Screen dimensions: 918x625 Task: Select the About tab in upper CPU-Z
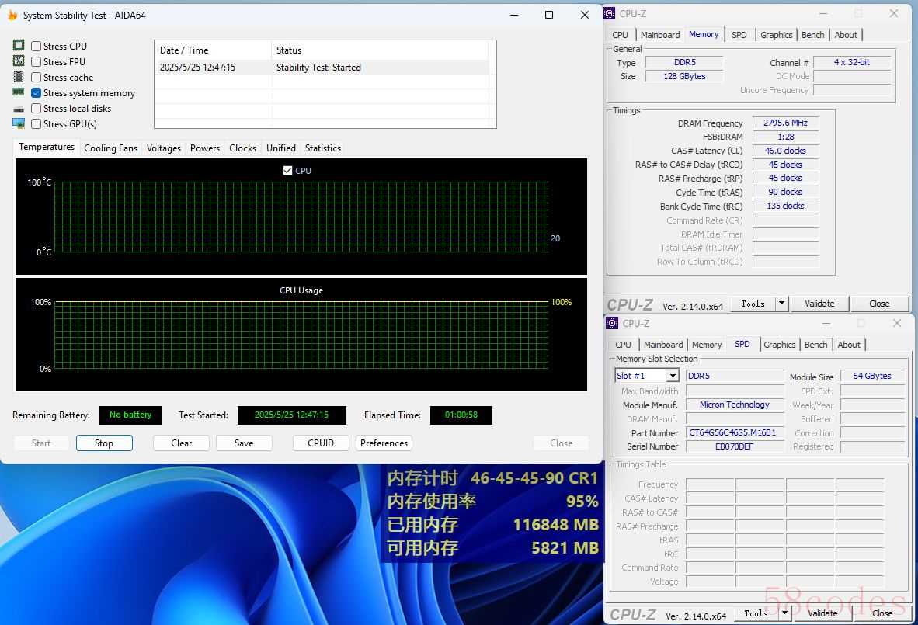pyautogui.click(x=846, y=35)
